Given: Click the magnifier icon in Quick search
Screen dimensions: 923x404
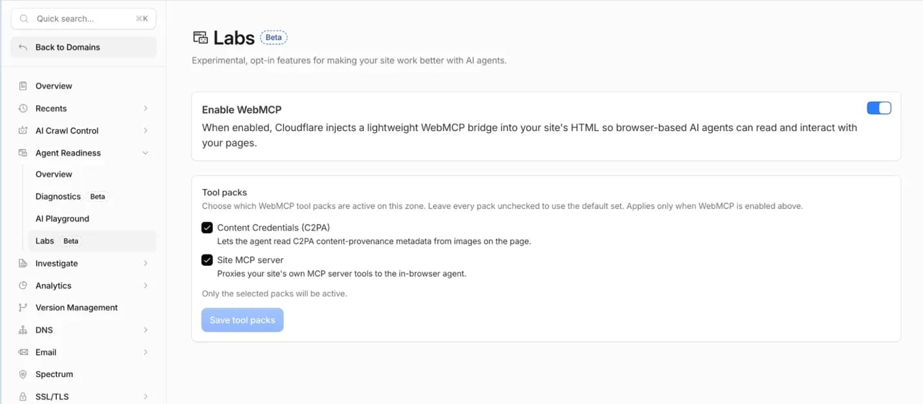Looking at the screenshot, I should point(24,19).
